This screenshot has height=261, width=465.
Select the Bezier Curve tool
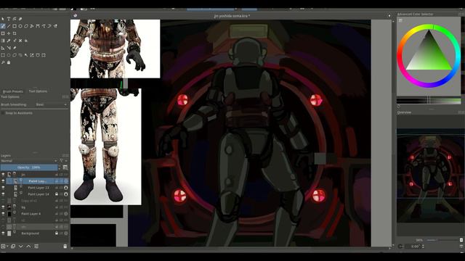click(x=38, y=26)
